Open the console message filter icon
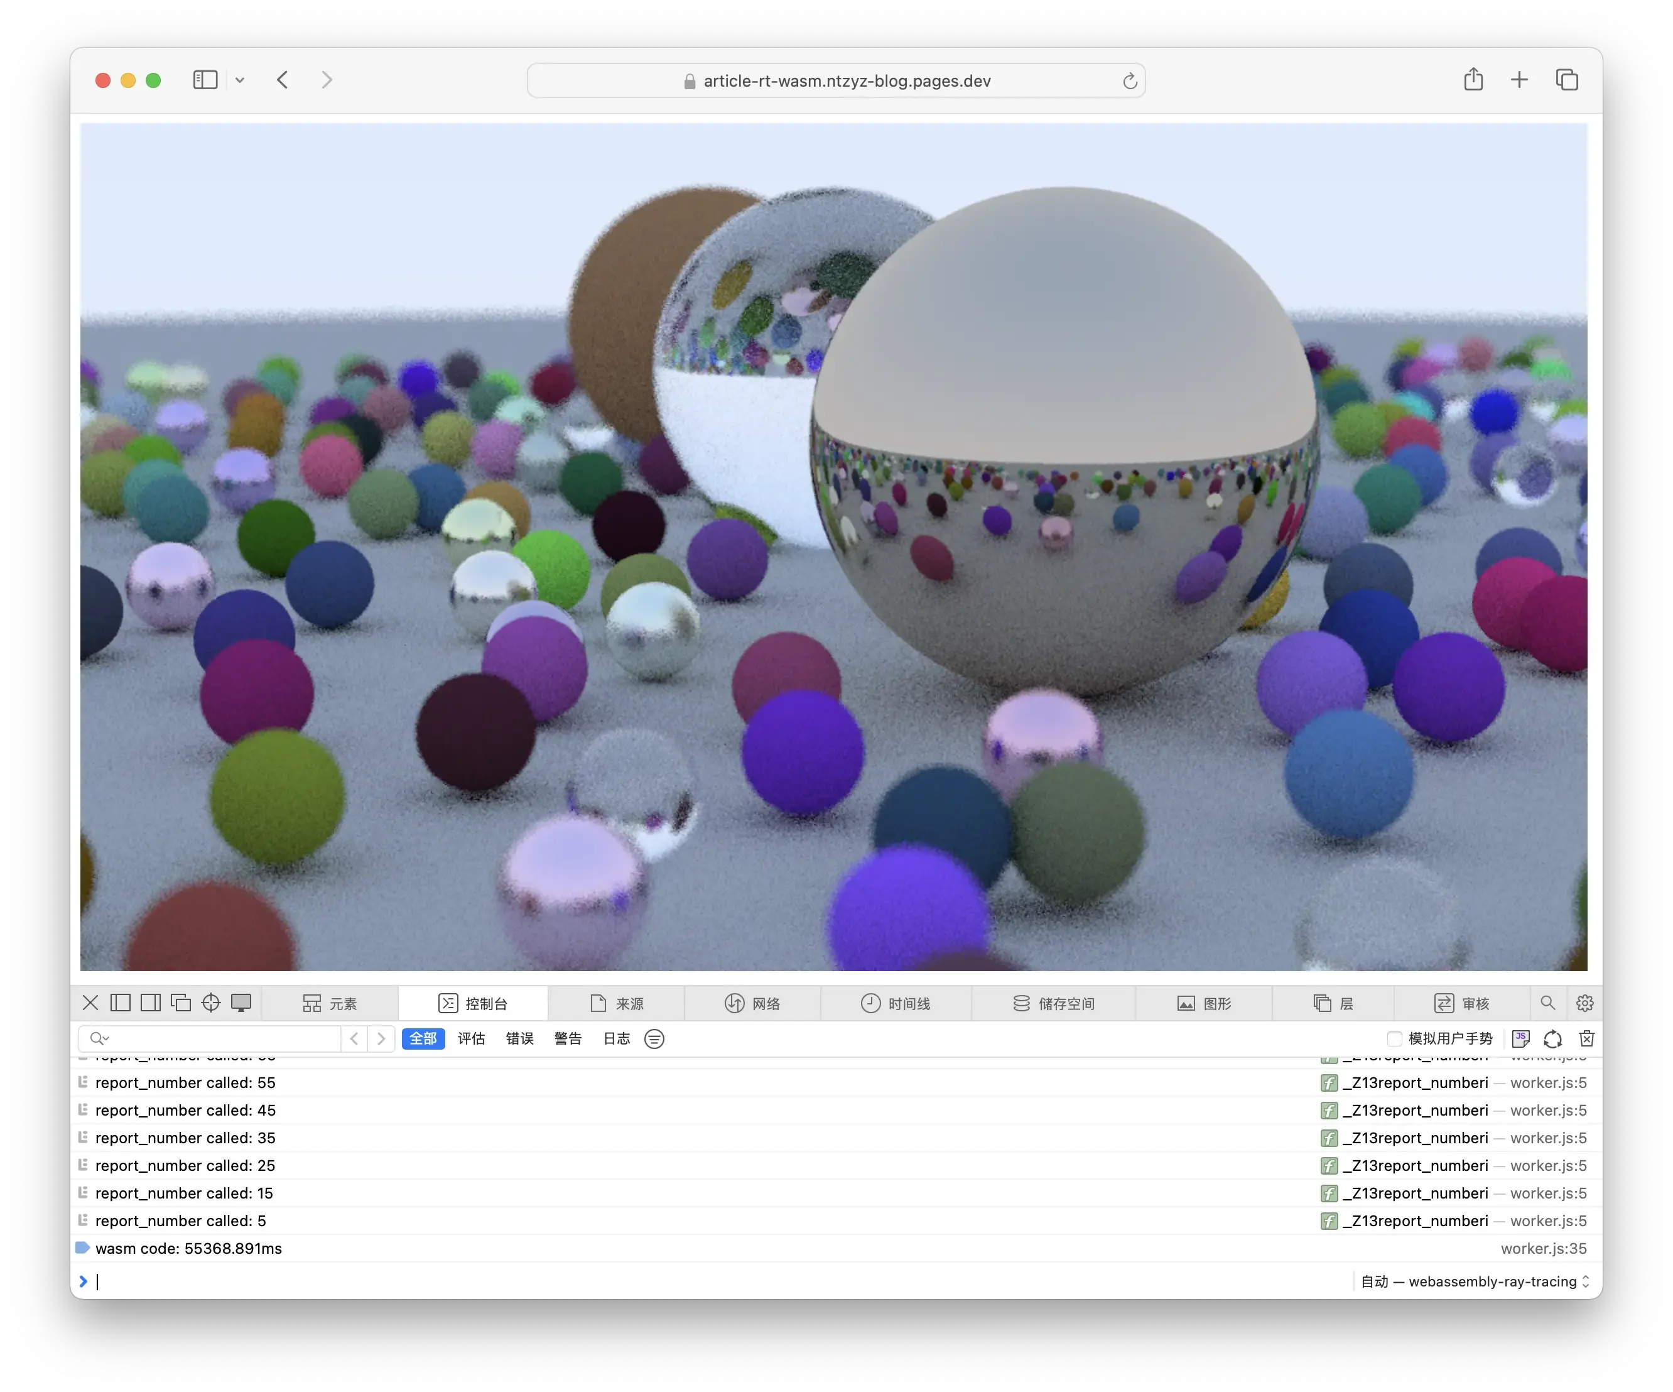 (654, 1038)
